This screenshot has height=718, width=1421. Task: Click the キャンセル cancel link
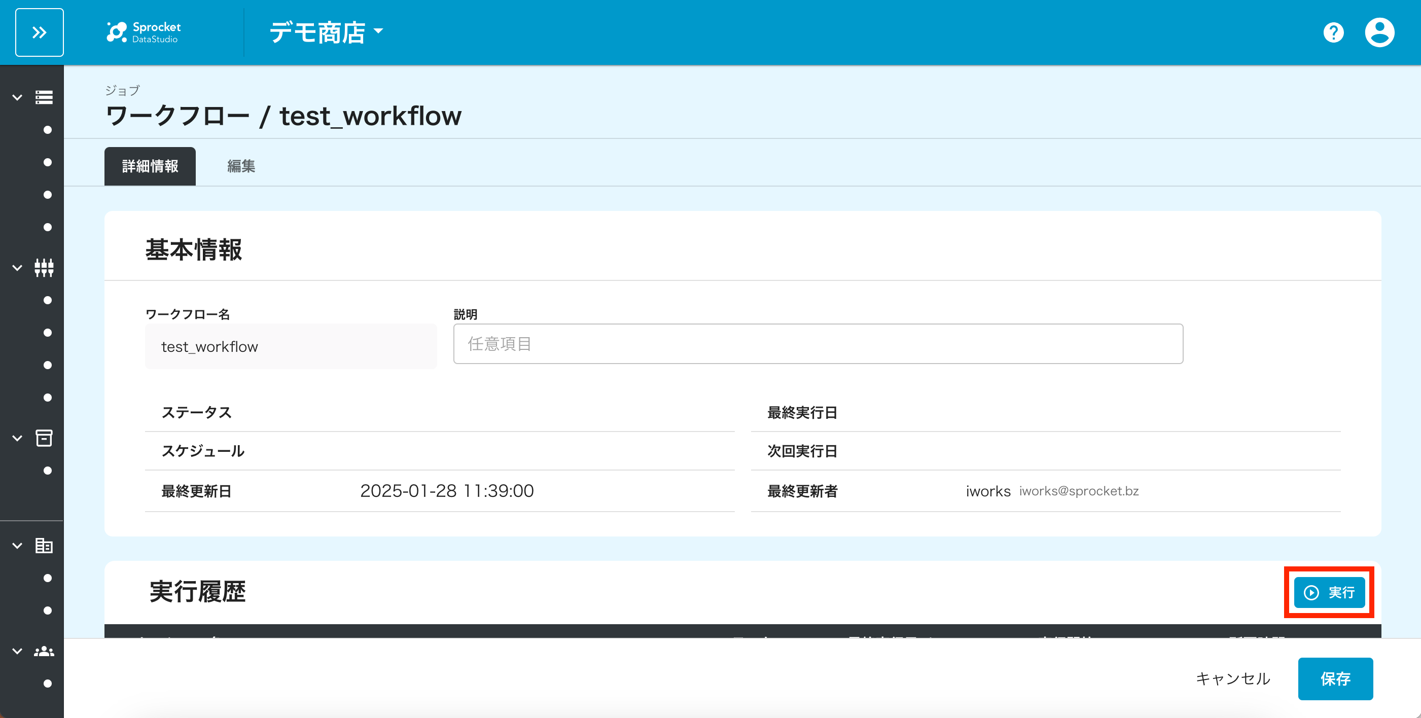coord(1233,679)
